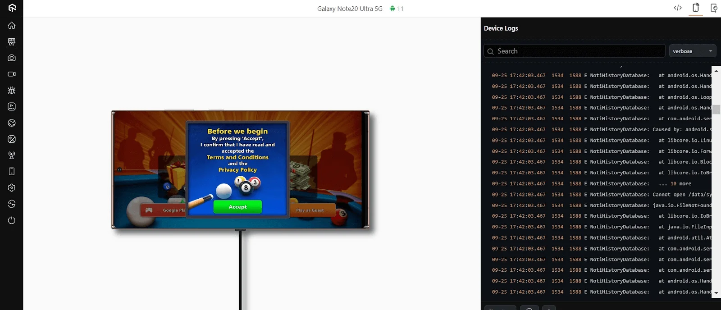Focus the Search logs input field

(575, 51)
